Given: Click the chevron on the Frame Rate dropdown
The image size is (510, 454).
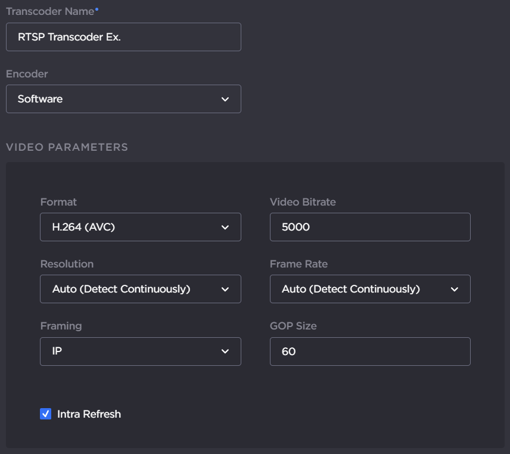Looking at the screenshot, I should coord(455,289).
